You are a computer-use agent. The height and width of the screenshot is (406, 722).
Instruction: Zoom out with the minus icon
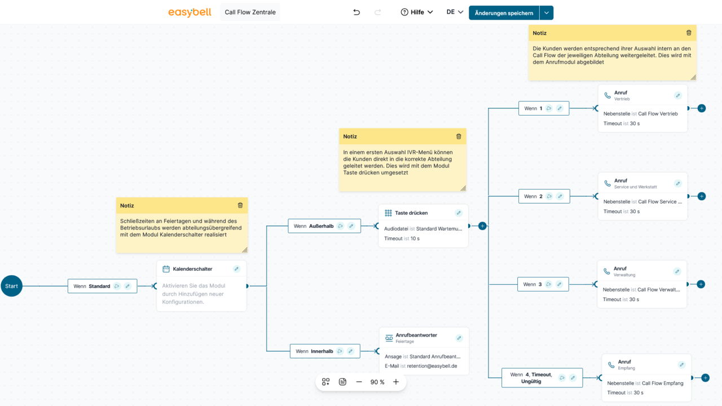pos(359,382)
